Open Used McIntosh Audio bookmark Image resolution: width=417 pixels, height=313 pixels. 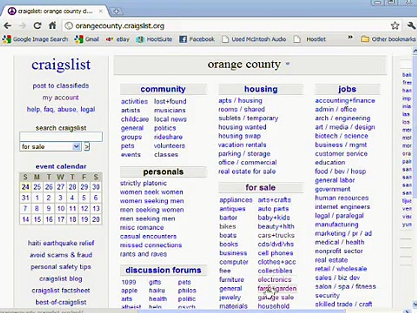[x=254, y=40]
